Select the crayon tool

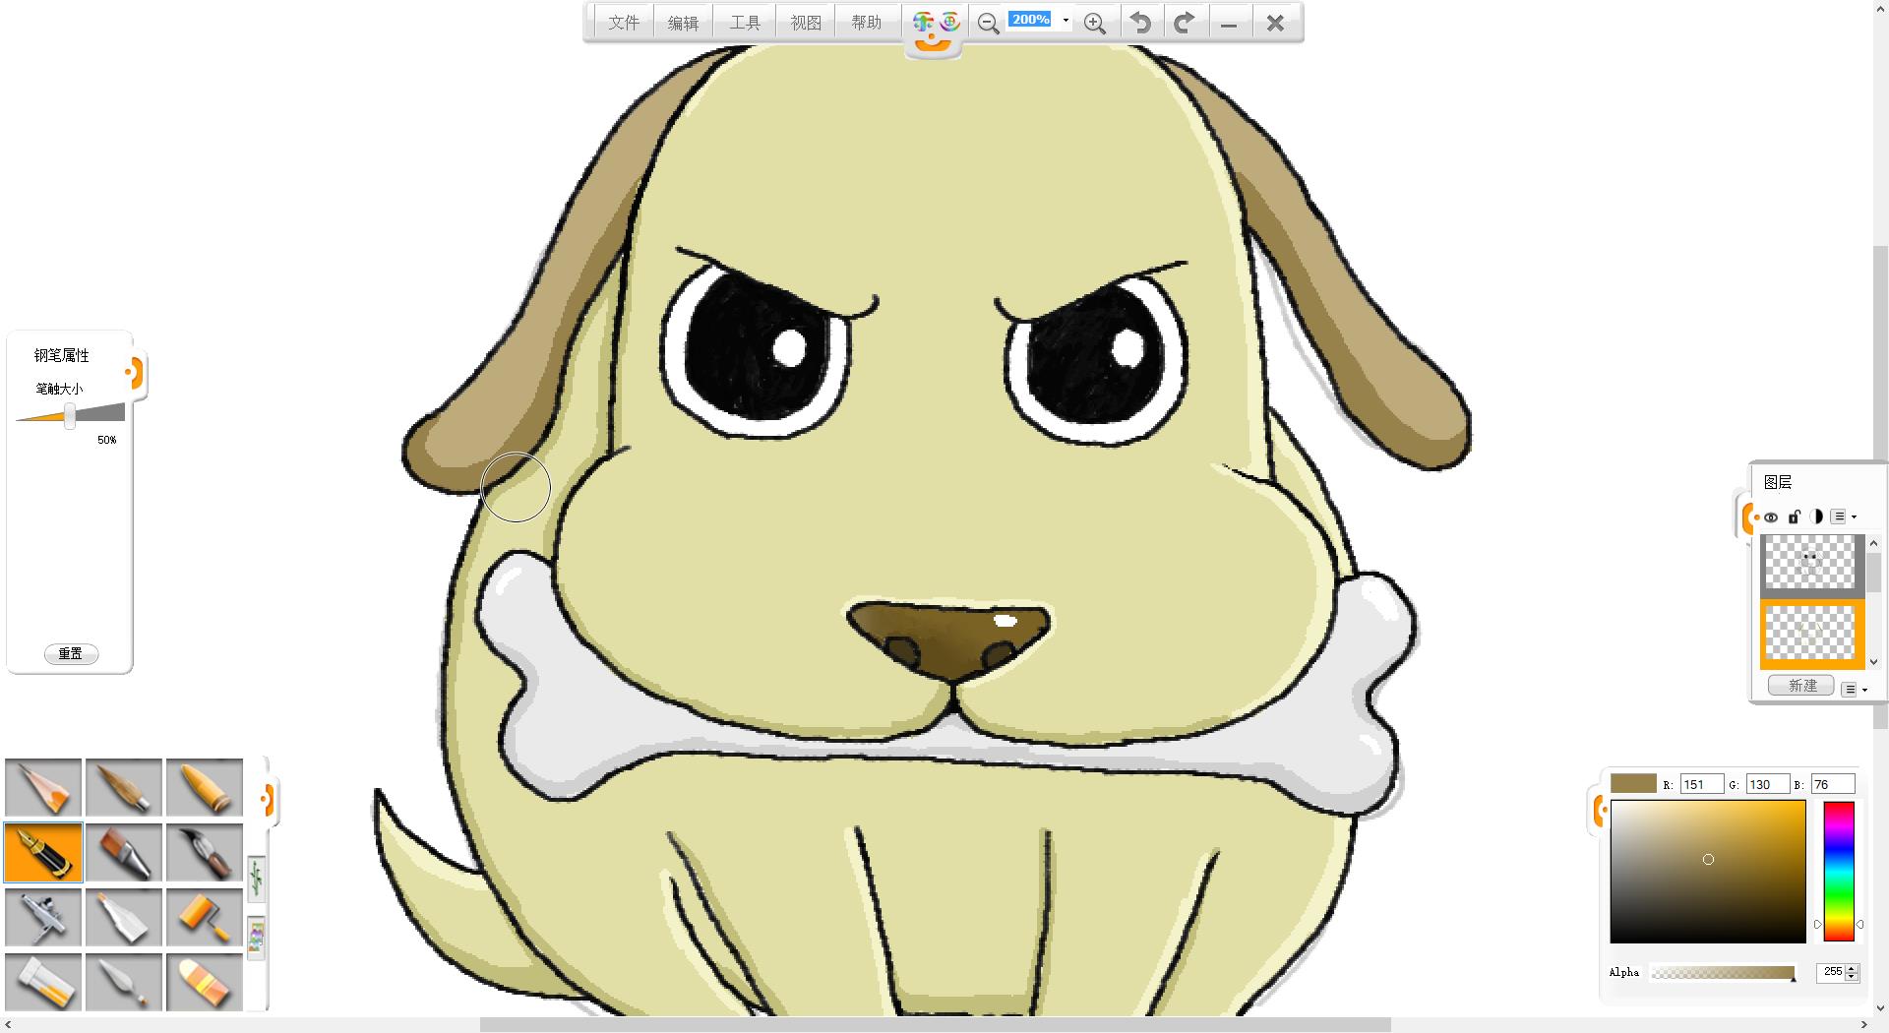(204, 788)
